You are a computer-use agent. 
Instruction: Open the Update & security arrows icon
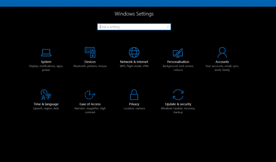tap(178, 94)
